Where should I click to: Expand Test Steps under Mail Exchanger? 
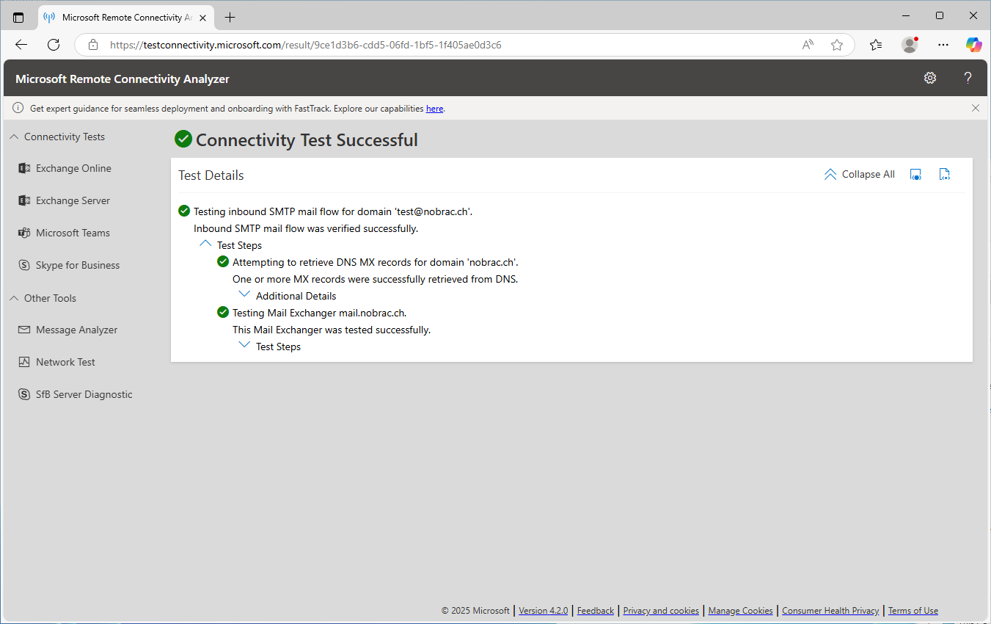click(245, 345)
